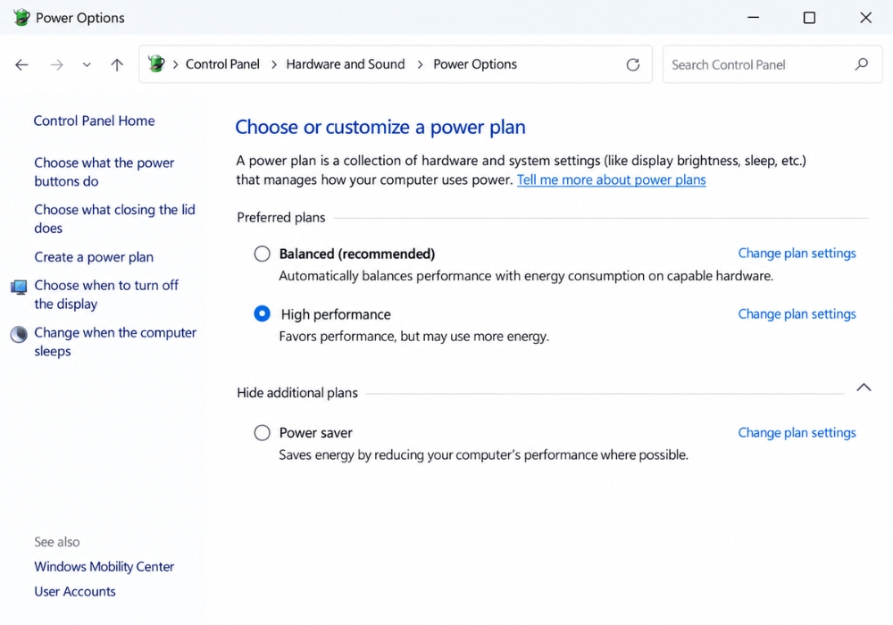Viewport: 893px width, 625px height.
Task: Expand chevron after Control Panel breadcrumb
Action: pos(274,64)
